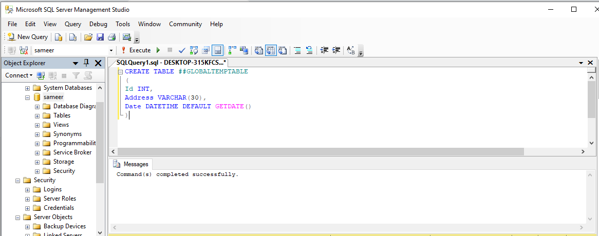Expand the Backup Devices folder
Viewport: 599px width, 236px height.
click(x=28, y=226)
